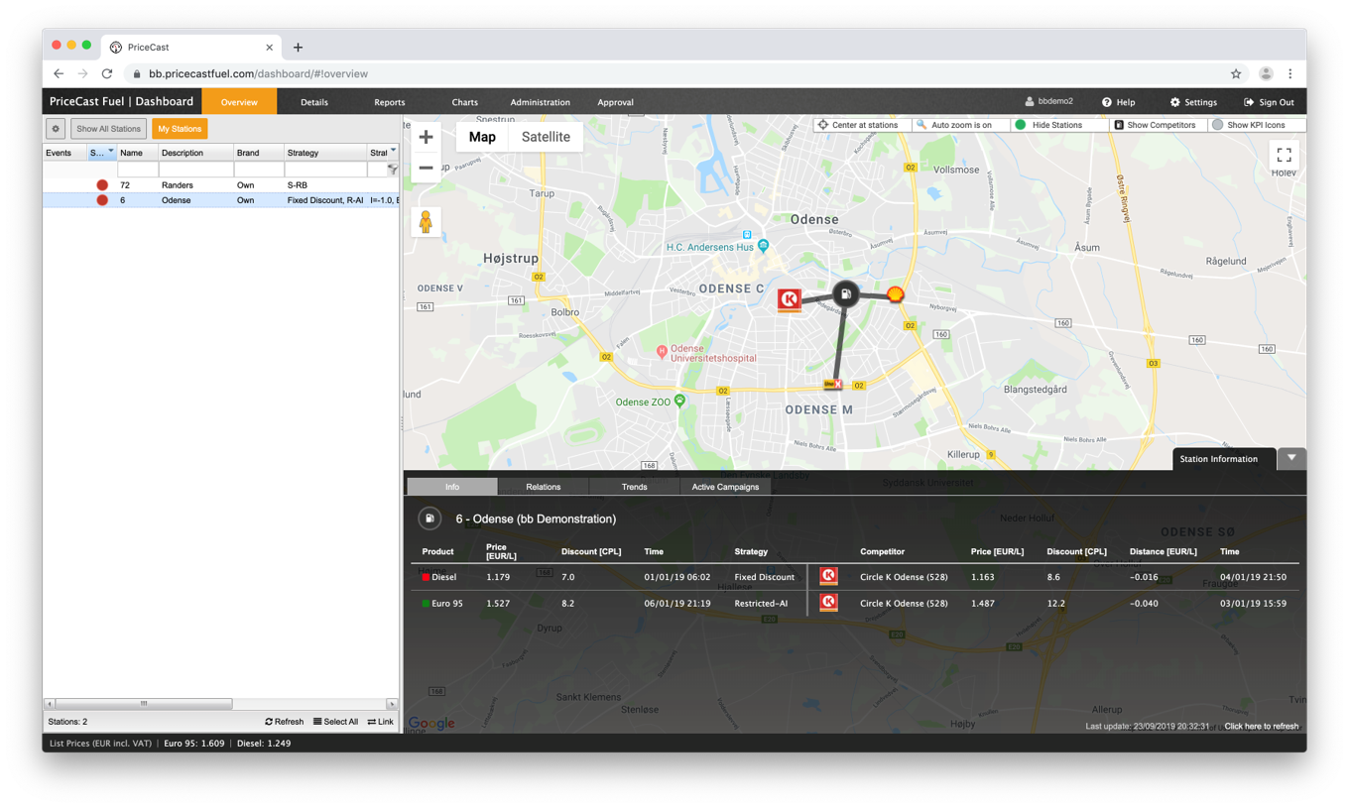Enable Show All Stations filter
The height and width of the screenshot is (808, 1349).
[108, 129]
